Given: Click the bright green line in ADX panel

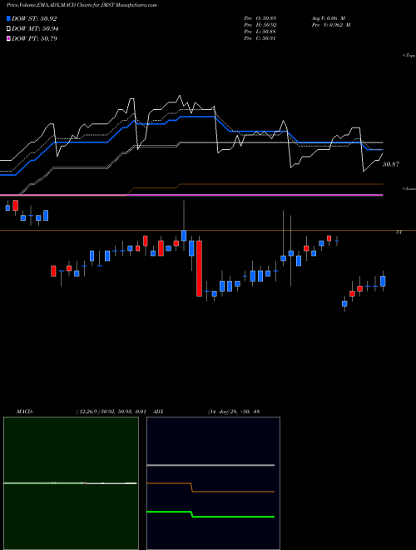Looking at the screenshot, I should click(x=210, y=514).
